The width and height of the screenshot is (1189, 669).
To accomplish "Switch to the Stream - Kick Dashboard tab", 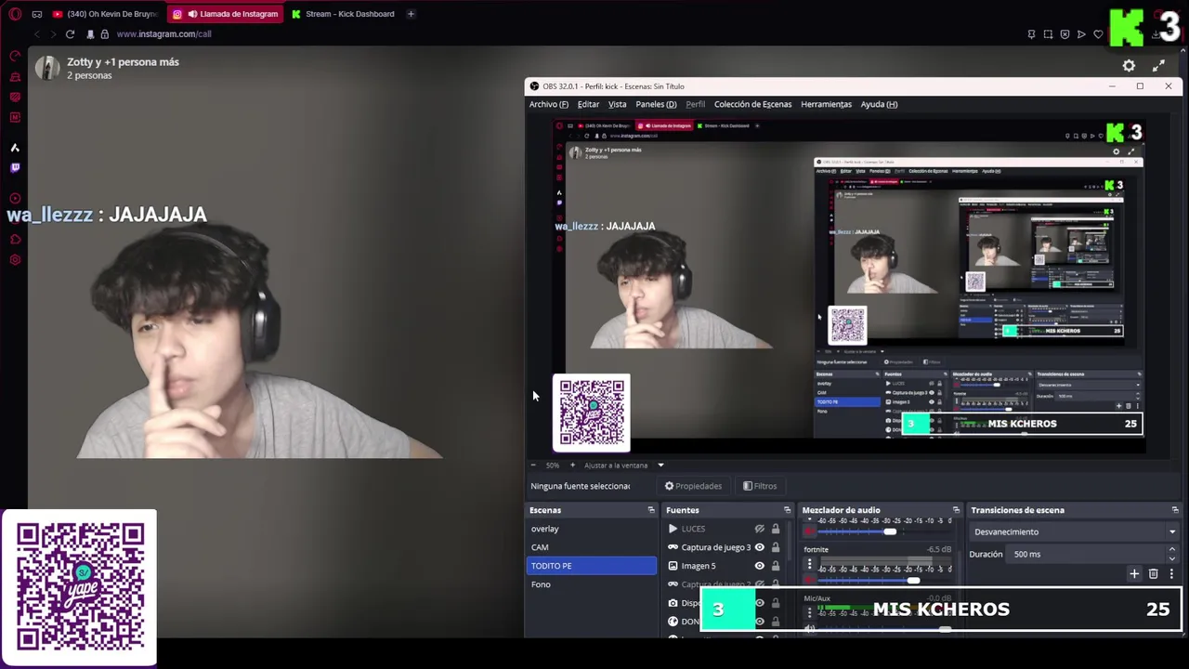I will pos(346,14).
